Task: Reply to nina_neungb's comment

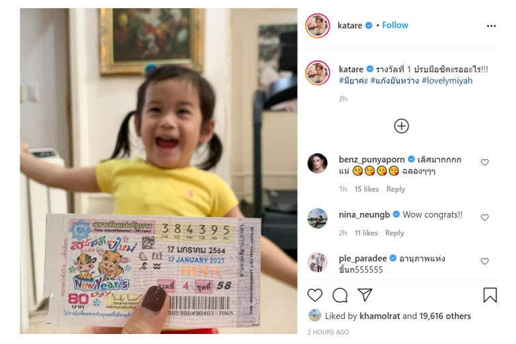Action: [394, 233]
